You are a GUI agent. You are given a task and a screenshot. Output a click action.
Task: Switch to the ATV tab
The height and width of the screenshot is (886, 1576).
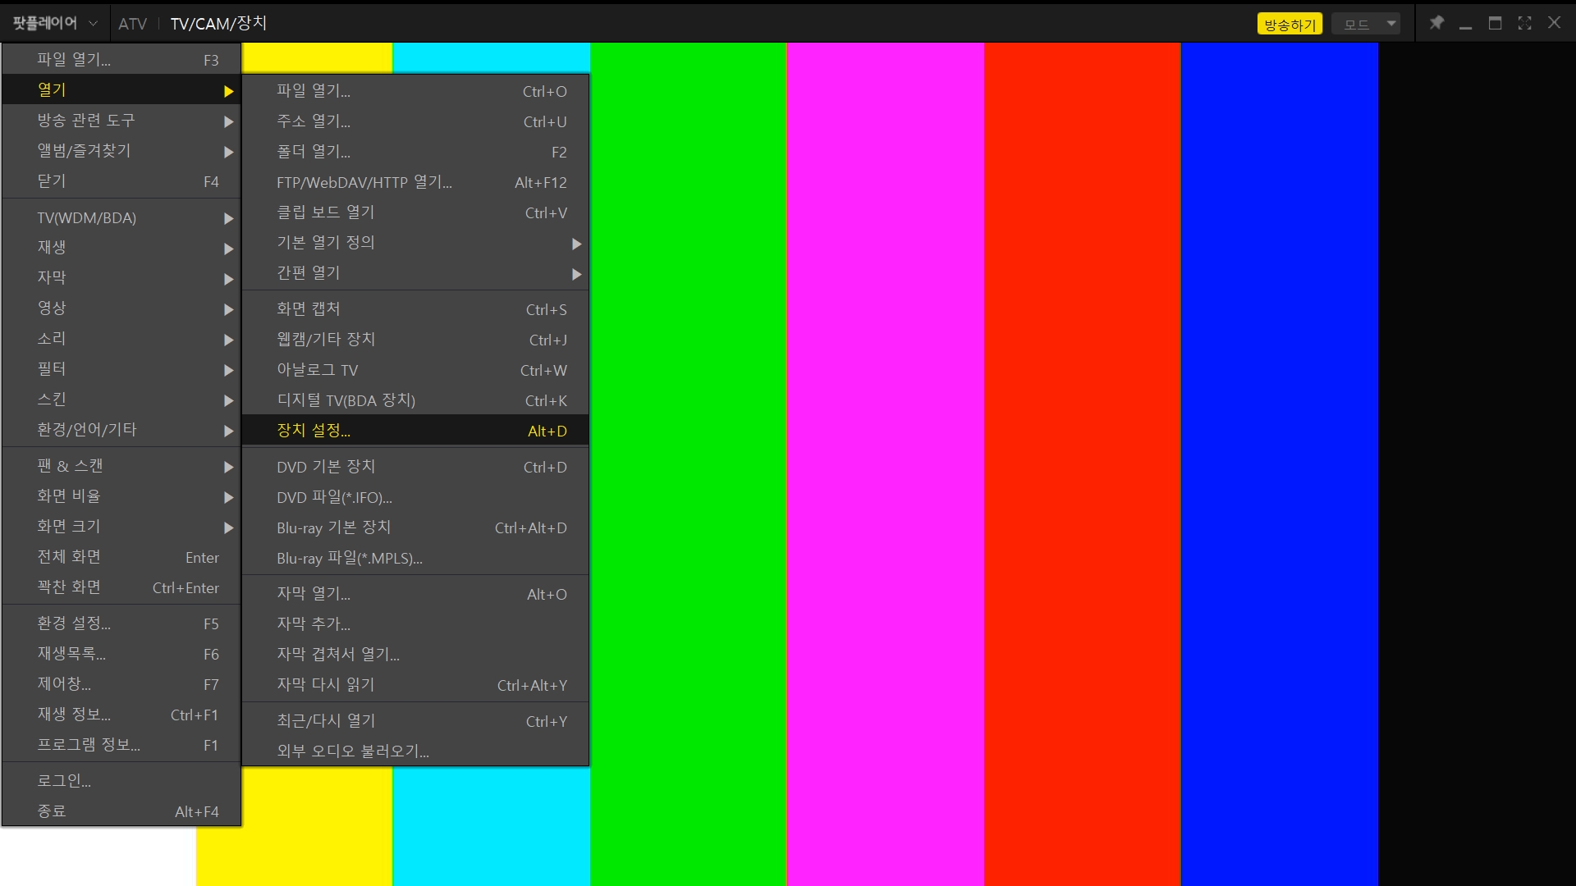(x=132, y=24)
